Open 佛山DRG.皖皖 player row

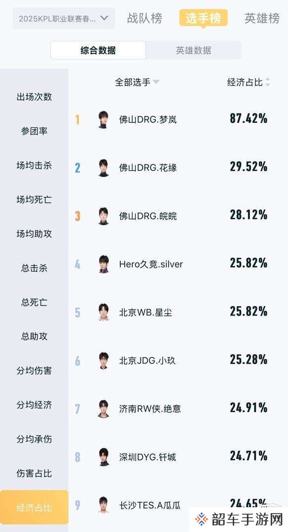click(x=178, y=216)
